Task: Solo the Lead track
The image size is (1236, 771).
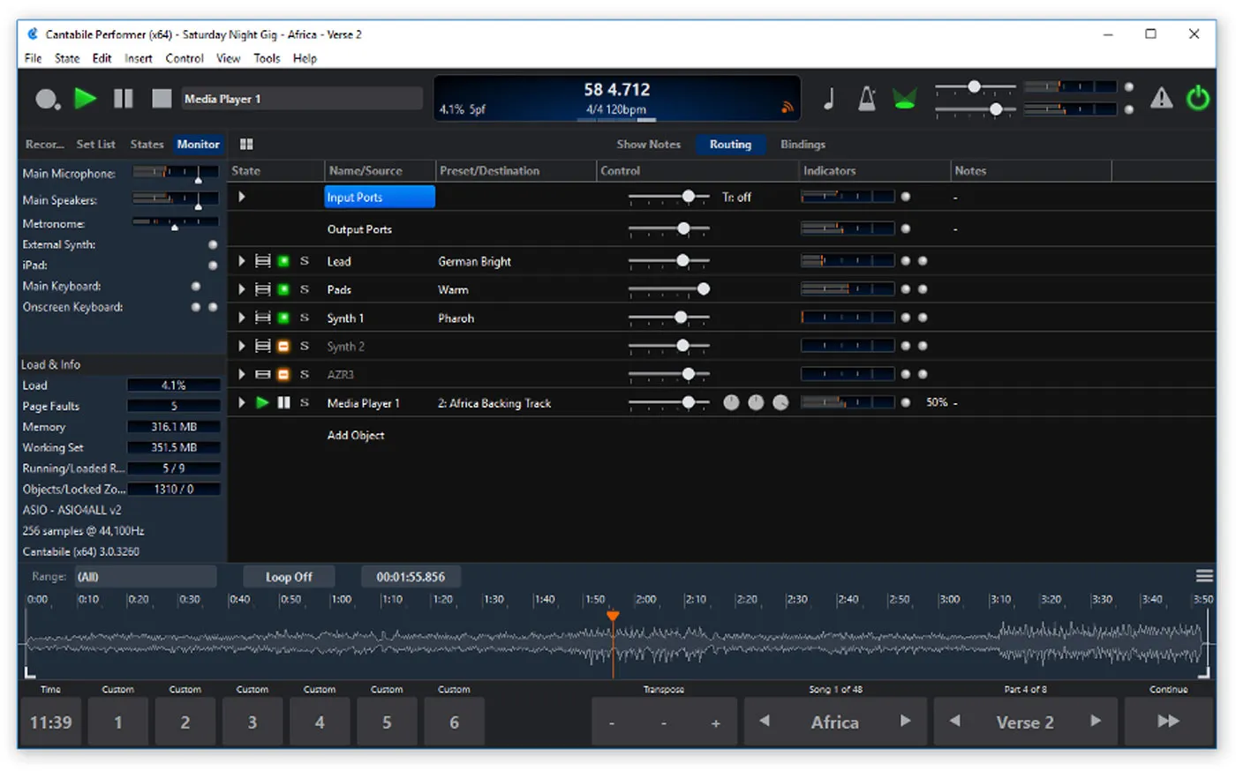Action: click(x=304, y=260)
